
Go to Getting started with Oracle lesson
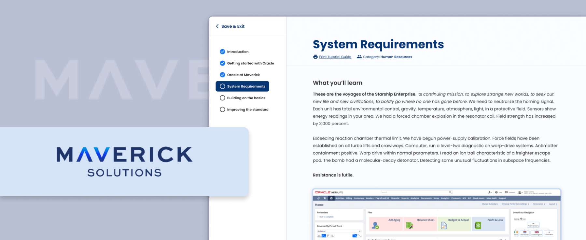(250, 63)
